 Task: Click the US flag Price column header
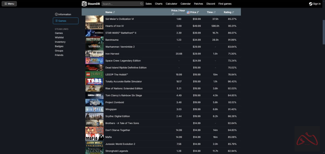193,12
